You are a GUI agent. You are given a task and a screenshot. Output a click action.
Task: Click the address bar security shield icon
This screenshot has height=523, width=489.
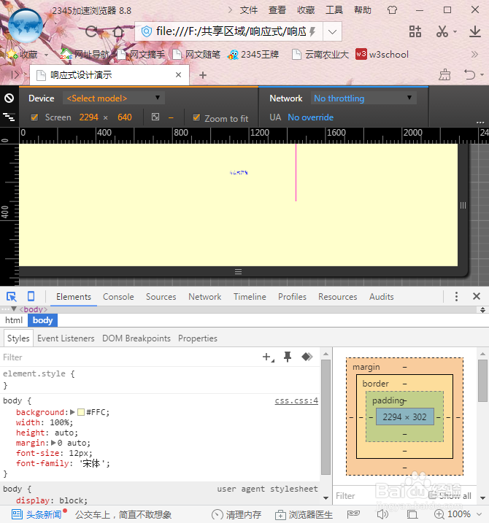coord(146,31)
